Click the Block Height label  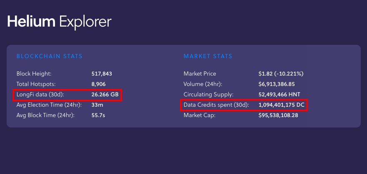(x=34, y=74)
